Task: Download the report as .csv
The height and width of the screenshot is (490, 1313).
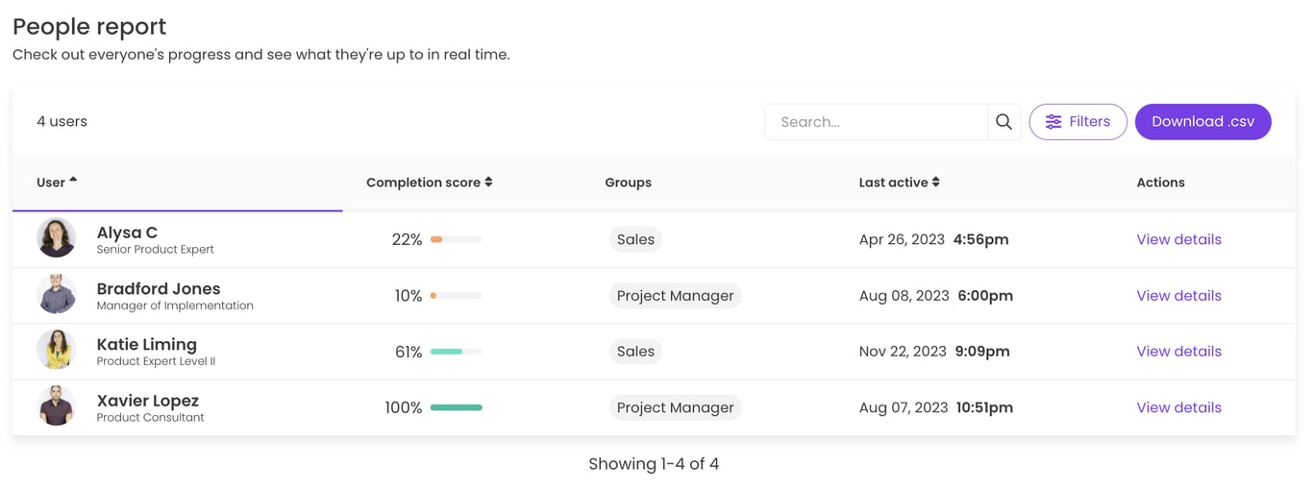Action: [x=1202, y=122]
